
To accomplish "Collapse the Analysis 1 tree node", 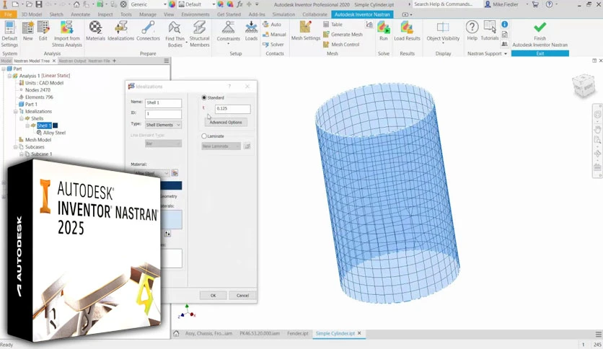I will (9, 76).
